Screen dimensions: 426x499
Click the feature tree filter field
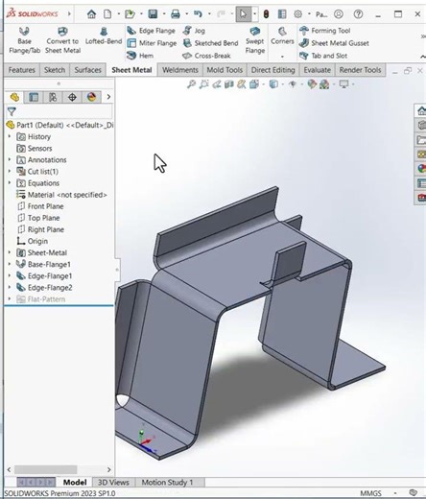pyautogui.click(x=59, y=111)
